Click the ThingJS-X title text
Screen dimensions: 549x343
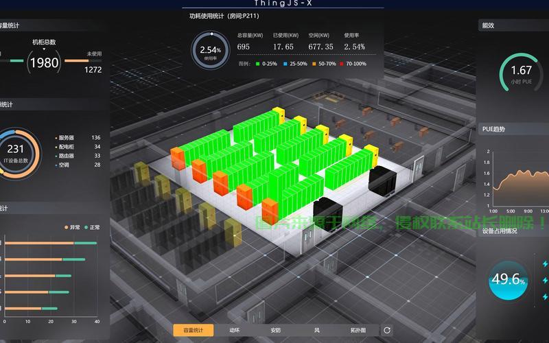(x=283, y=3)
